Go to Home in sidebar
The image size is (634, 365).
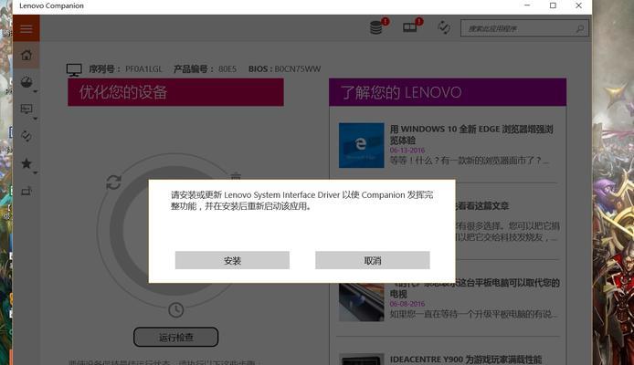tap(26, 55)
